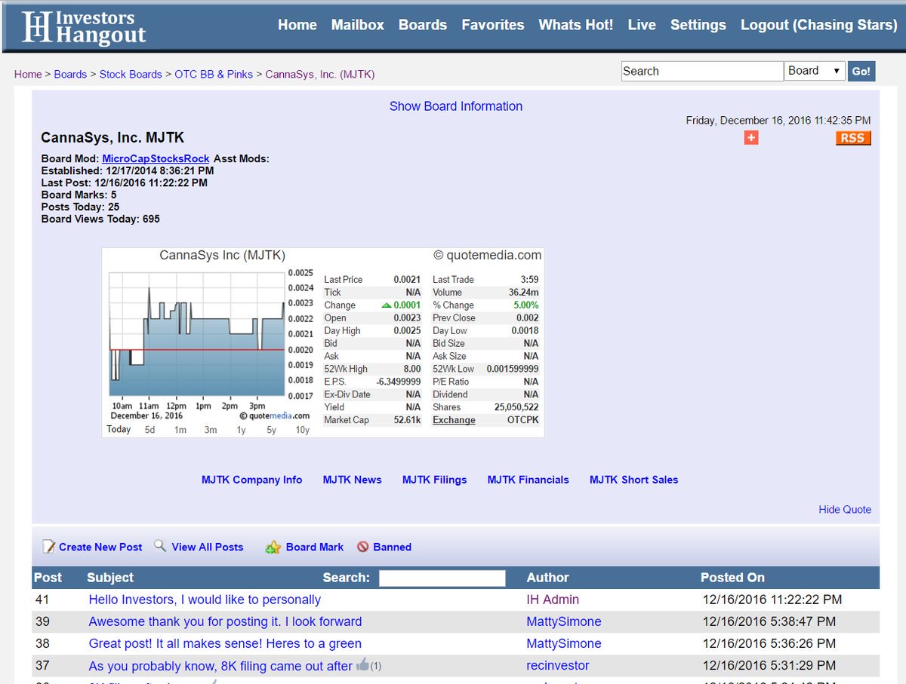Open Mailbox in the top navigation
This screenshot has height=684, width=906.
click(x=358, y=25)
